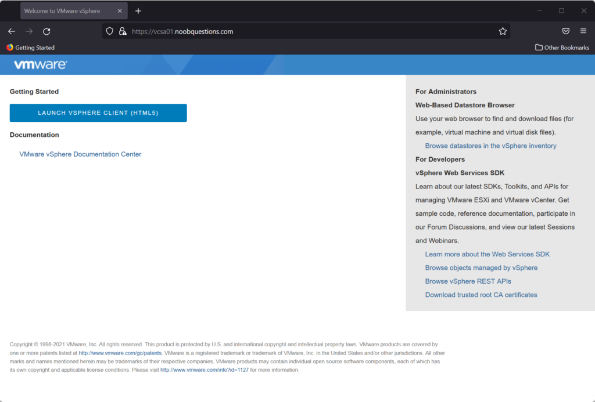595x402 pixels.
Task: Click the For Developers heading
Action: pos(440,160)
